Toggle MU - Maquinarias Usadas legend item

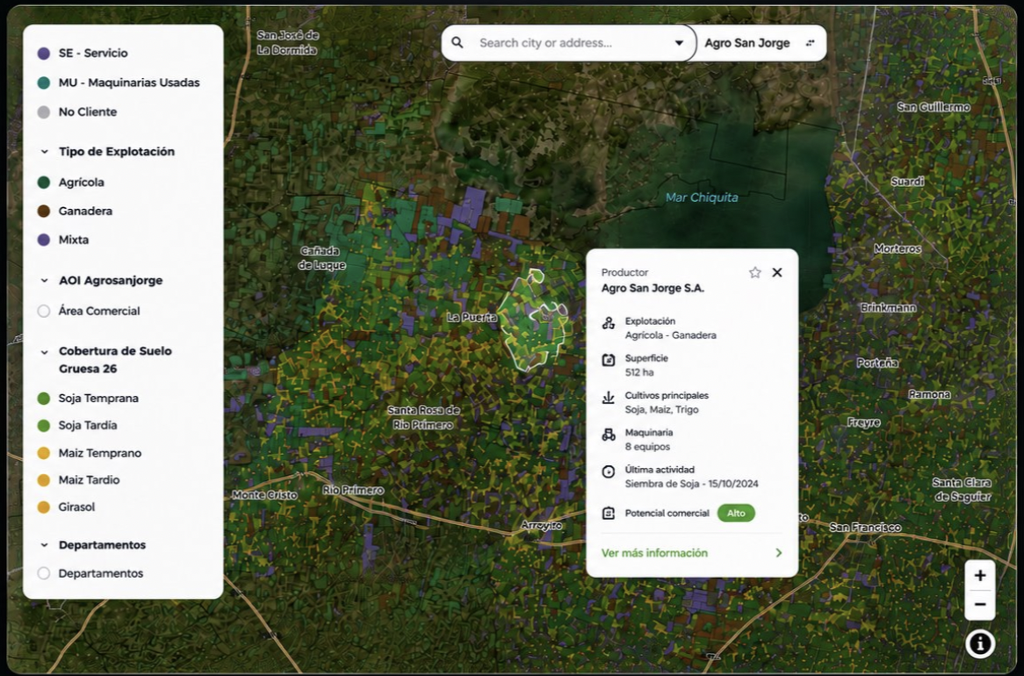coord(119,83)
